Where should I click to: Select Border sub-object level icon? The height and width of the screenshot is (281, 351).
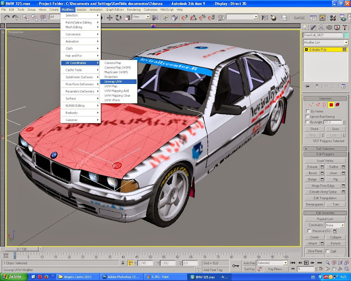324,105
